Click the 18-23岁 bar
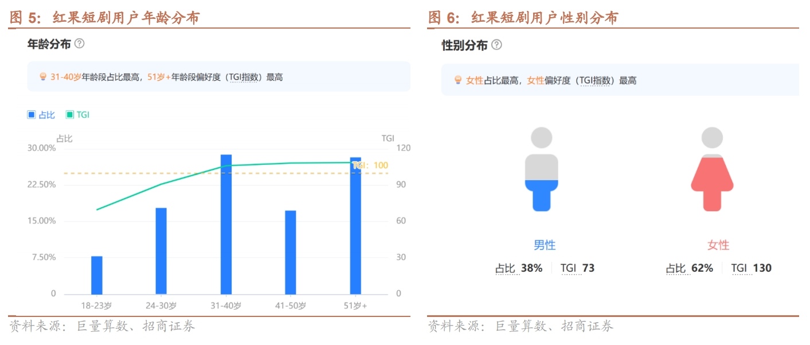Image resolution: width=810 pixels, height=345 pixels. pyautogui.click(x=97, y=275)
